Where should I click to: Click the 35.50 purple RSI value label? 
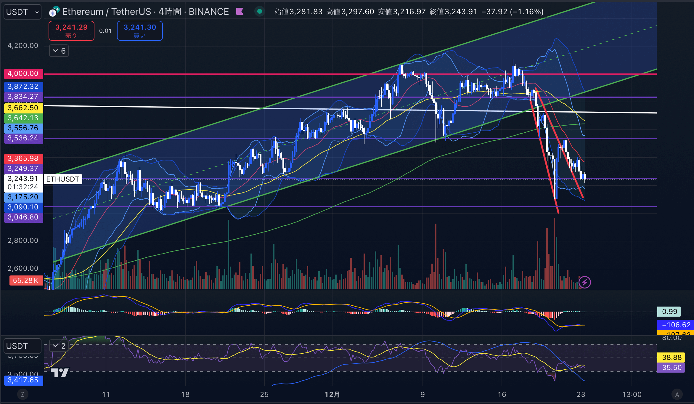click(x=671, y=368)
